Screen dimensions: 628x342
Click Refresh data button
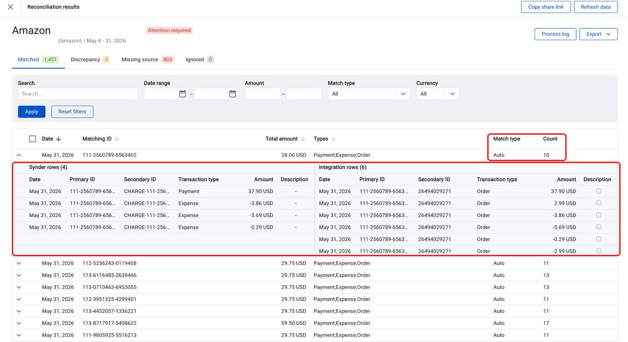pos(596,7)
